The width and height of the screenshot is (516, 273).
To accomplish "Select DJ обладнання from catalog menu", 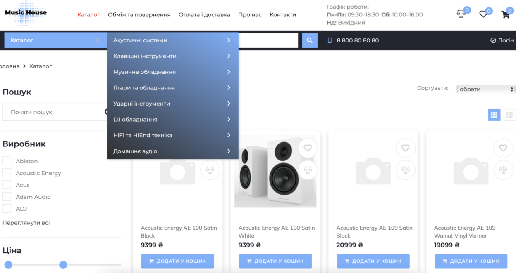I will coord(172,120).
